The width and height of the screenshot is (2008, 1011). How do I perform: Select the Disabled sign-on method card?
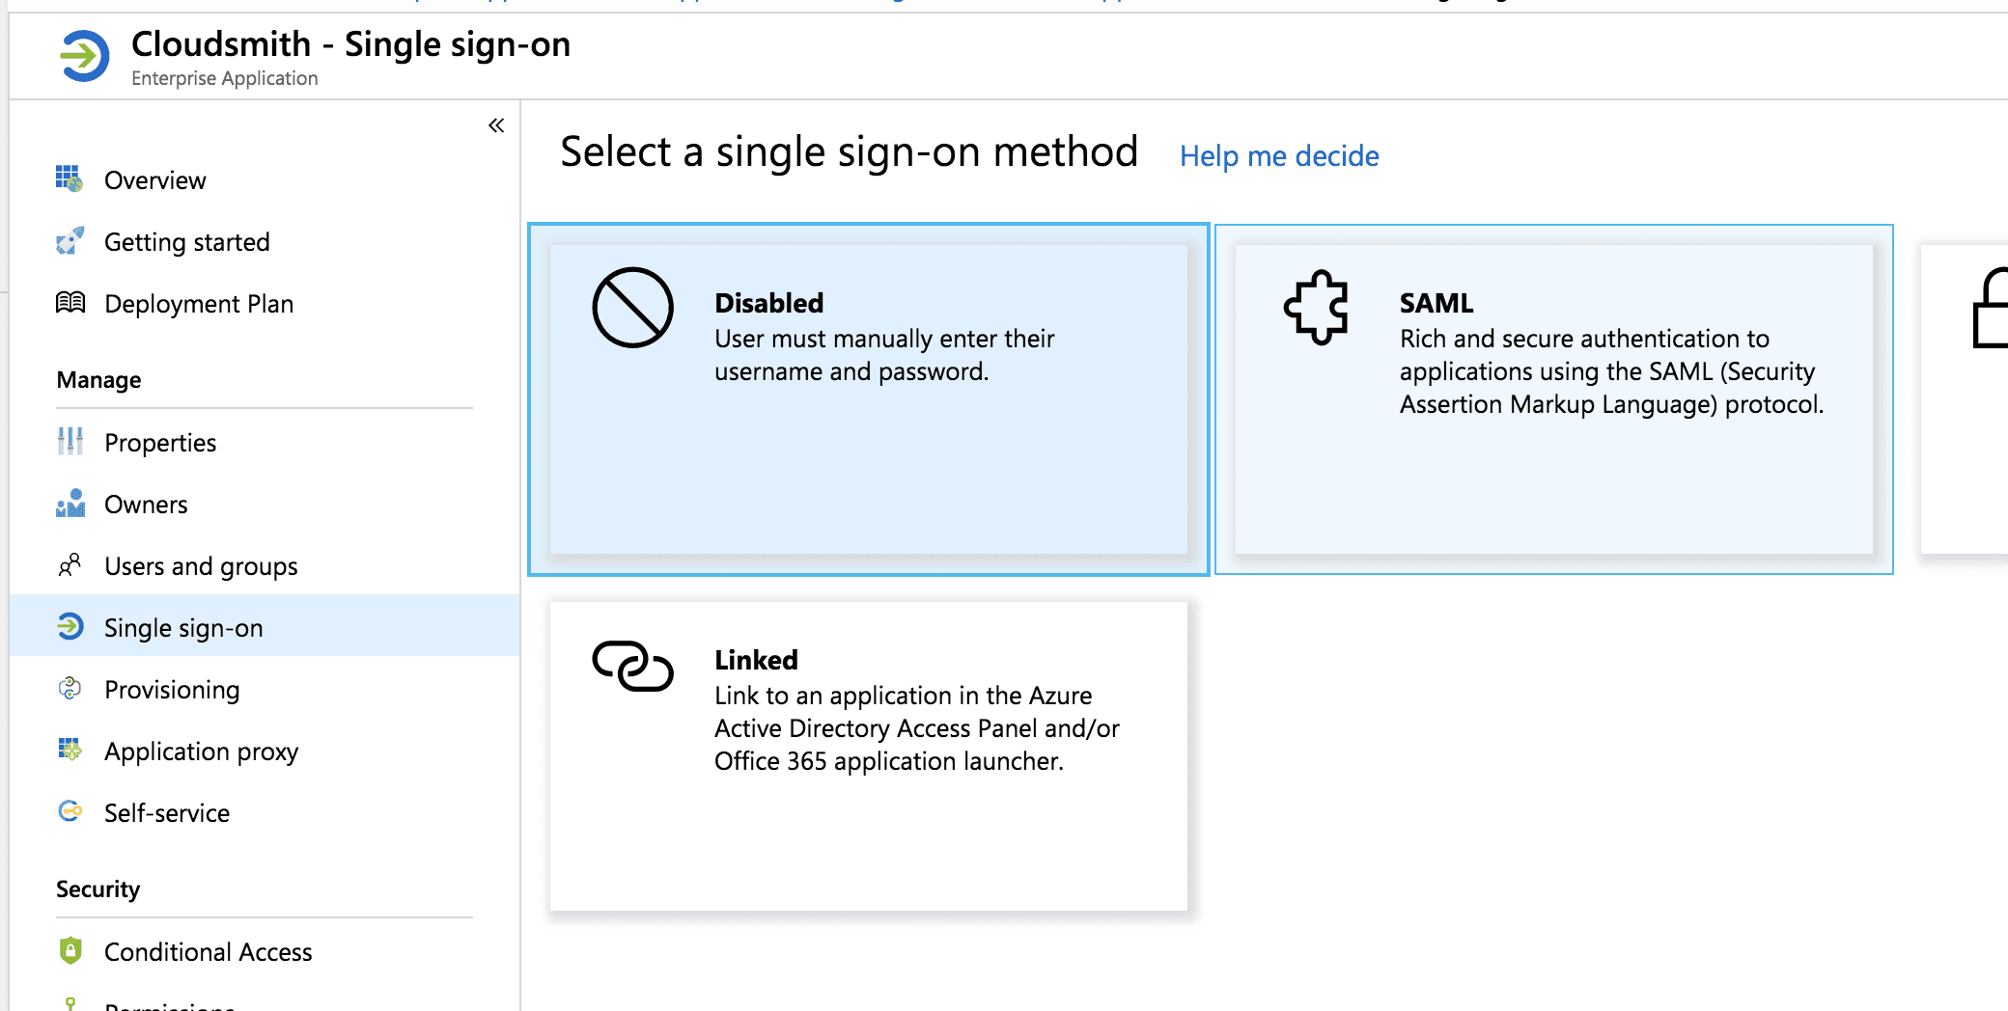click(x=868, y=398)
